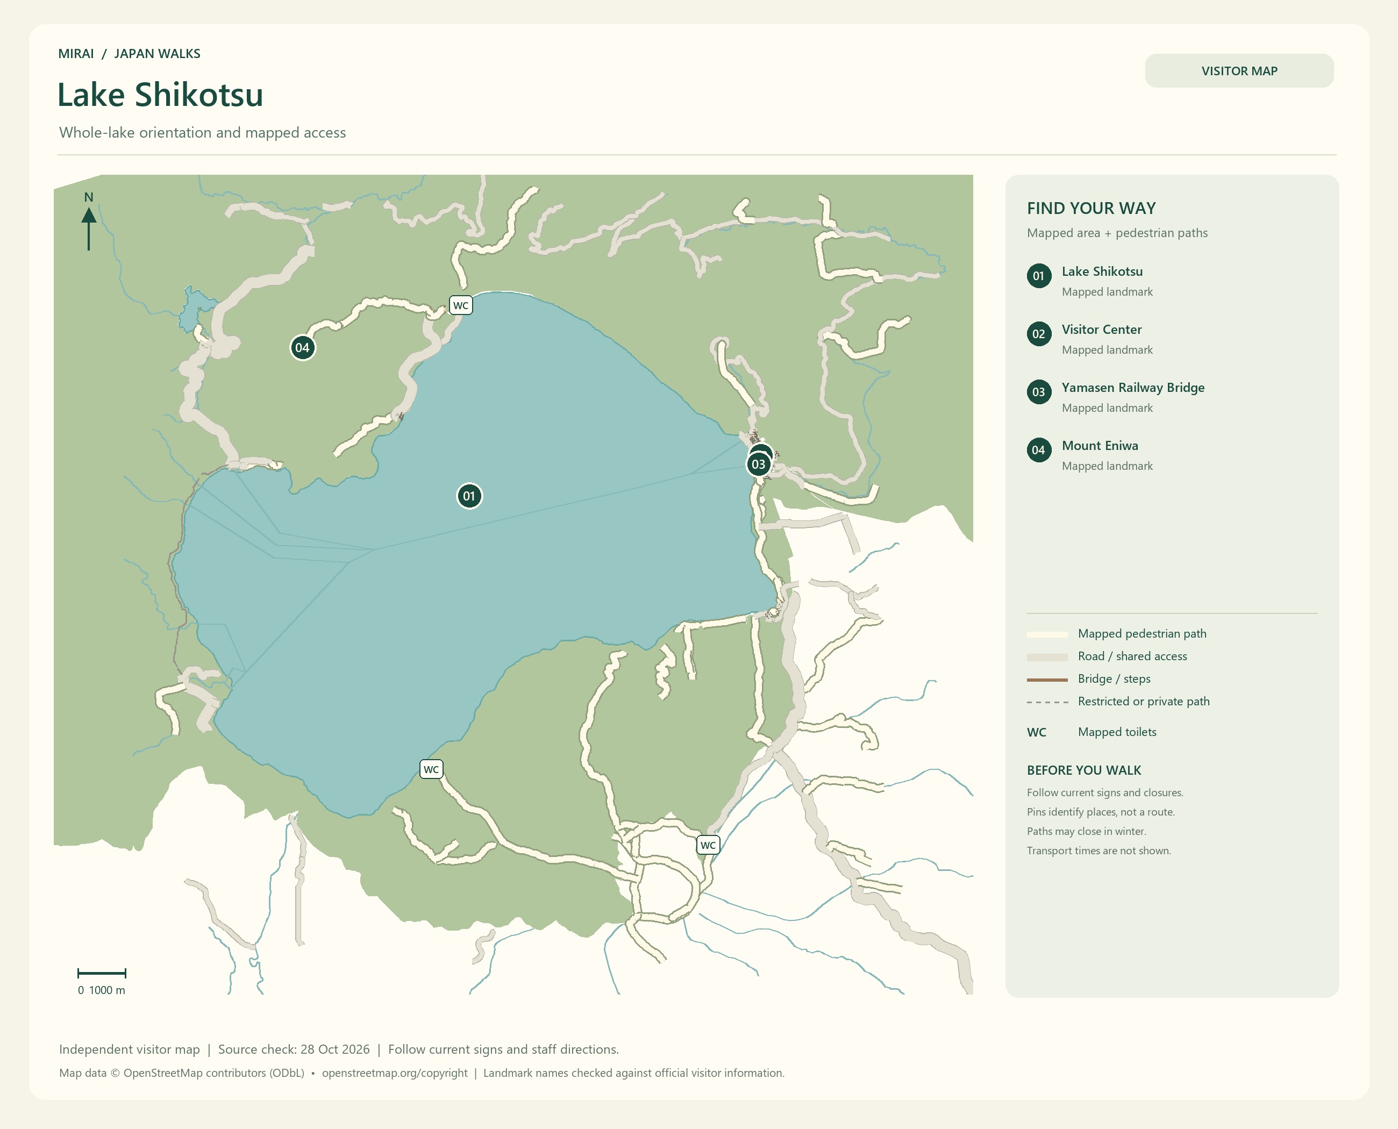Click the 1000 m scale bar

tap(102, 973)
